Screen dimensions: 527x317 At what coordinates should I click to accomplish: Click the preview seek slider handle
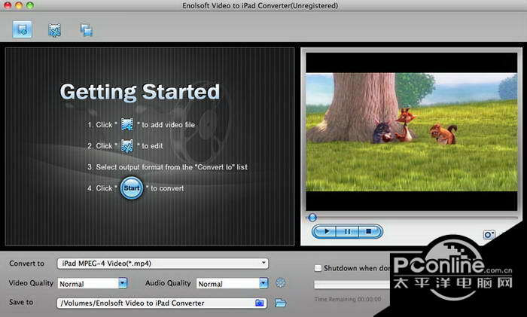pyautogui.click(x=312, y=218)
